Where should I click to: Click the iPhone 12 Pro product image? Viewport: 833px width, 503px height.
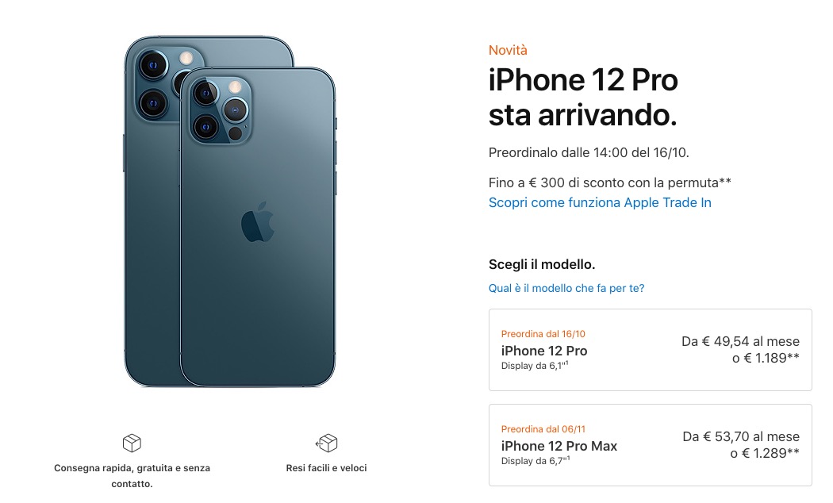(x=230, y=211)
